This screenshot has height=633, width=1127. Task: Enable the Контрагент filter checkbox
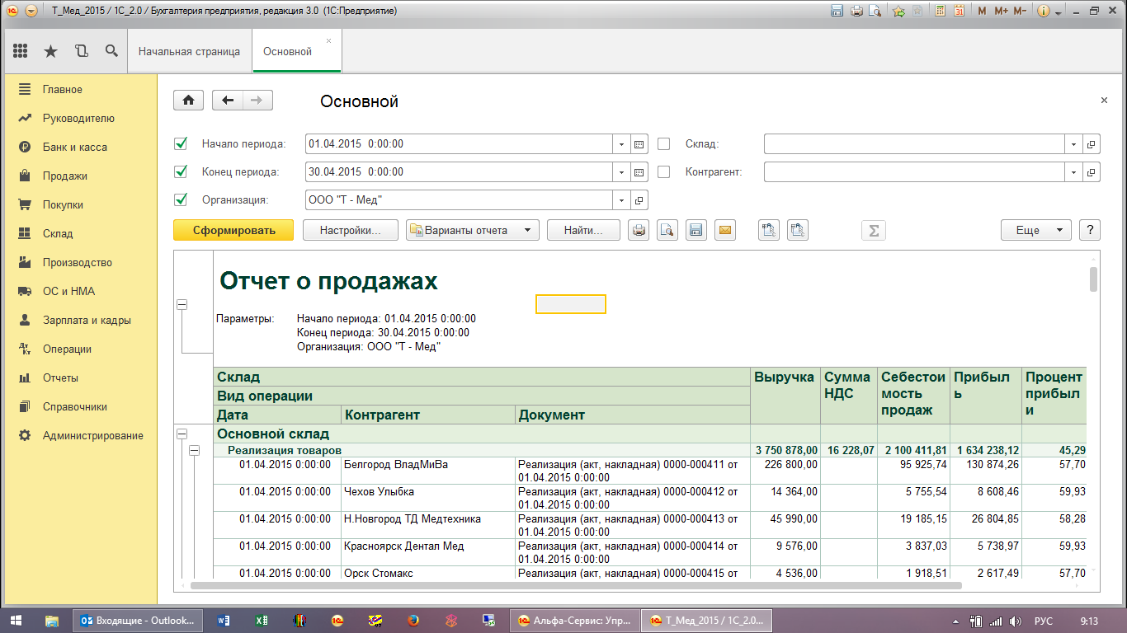tap(663, 172)
